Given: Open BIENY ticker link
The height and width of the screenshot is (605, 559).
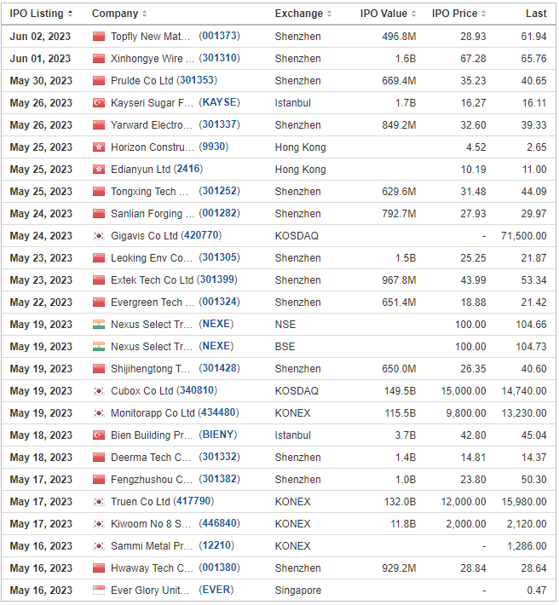Looking at the screenshot, I should (x=218, y=435).
